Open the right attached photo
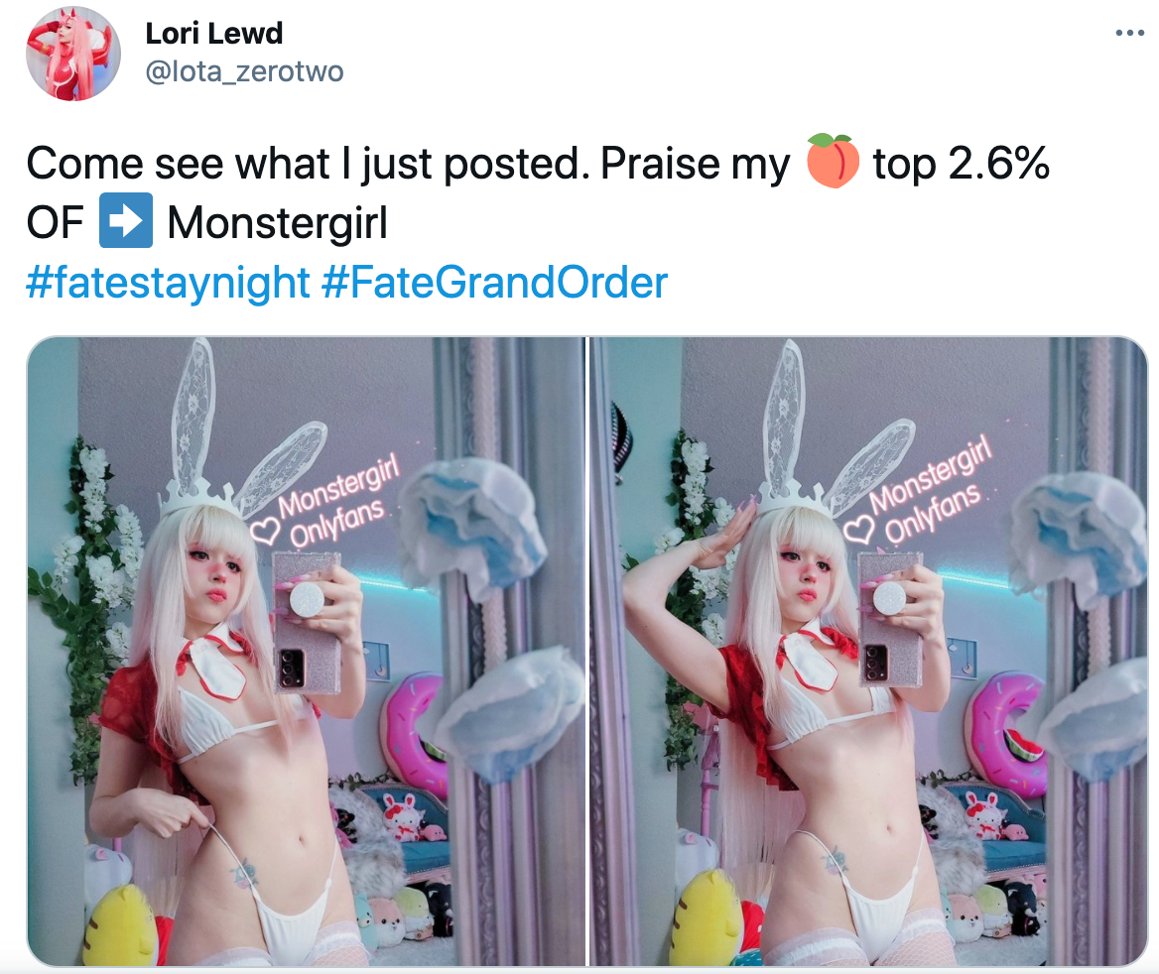The height and width of the screenshot is (974, 1159). [868, 651]
